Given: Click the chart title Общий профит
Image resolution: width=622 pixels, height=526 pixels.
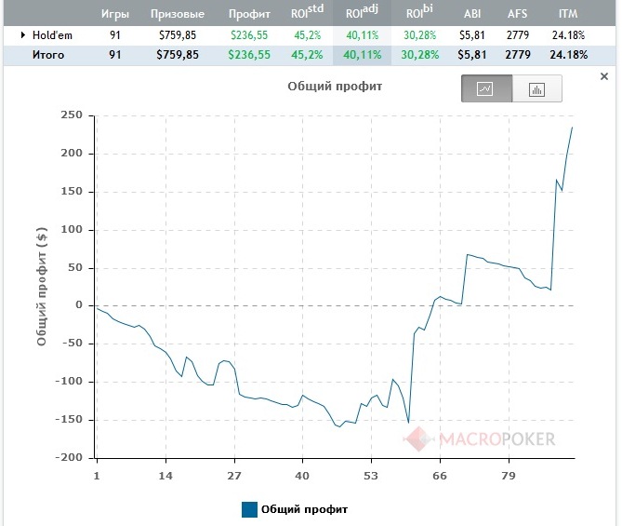Looking at the screenshot, I should [x=335, y=87].
